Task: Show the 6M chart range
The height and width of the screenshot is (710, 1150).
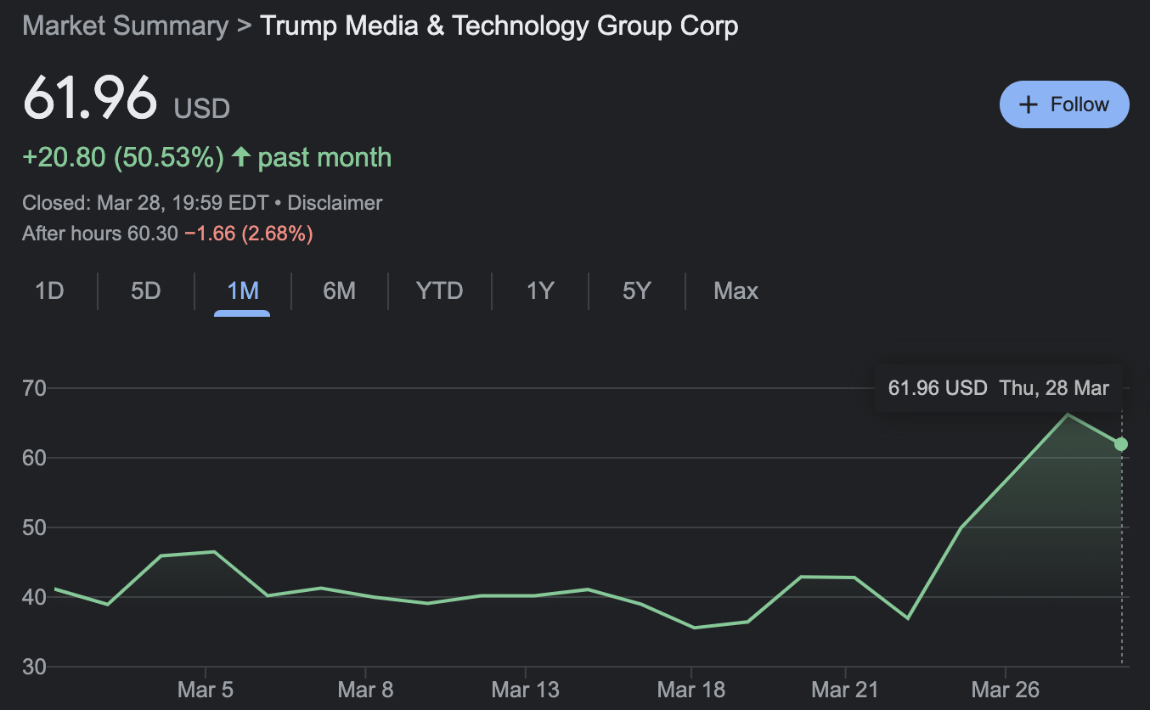Action: pos(339,291)
